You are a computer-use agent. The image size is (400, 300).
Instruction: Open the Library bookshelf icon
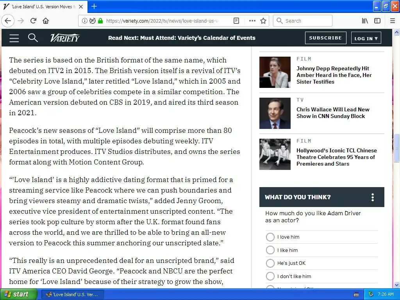(365, 21)
